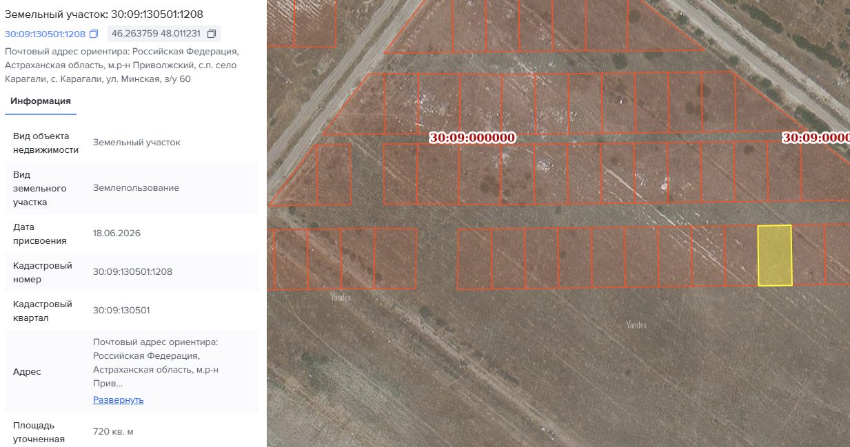The image size is (850, 447).
Task: Copy coordinates 46.263759 48.011231 icon
Action: click(x=212, y=34)
